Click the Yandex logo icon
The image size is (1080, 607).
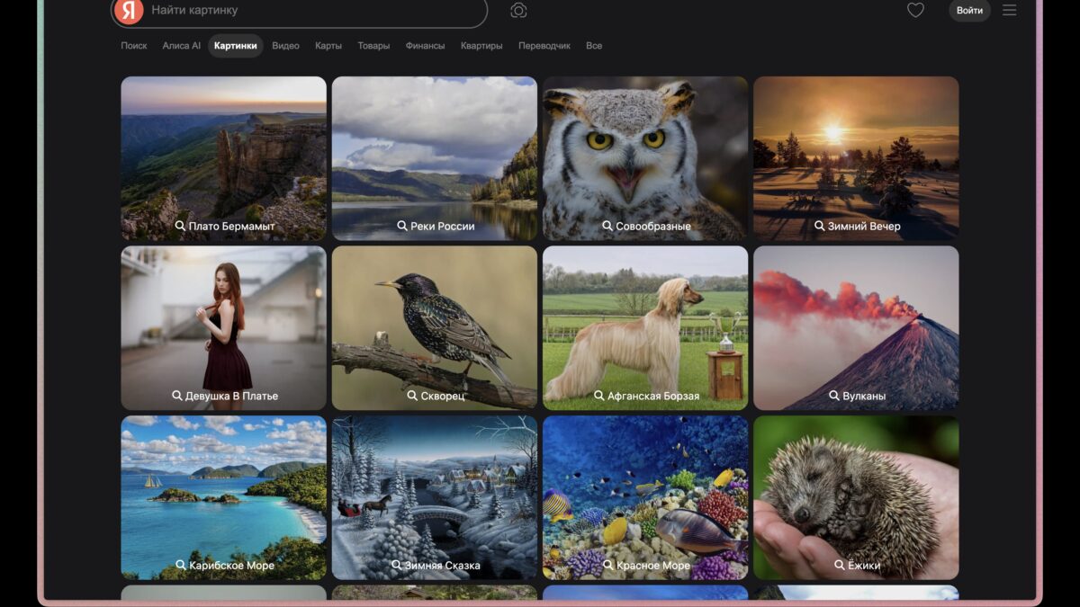(130, 10)
